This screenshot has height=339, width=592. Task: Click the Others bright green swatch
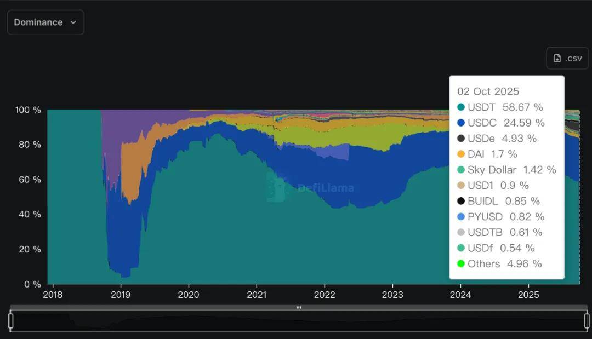[x=461, y=264]
